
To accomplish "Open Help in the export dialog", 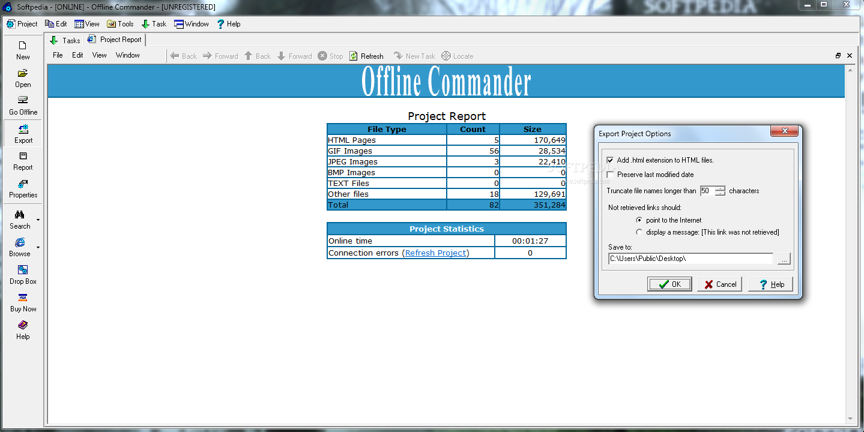I will tap(770, 284).
